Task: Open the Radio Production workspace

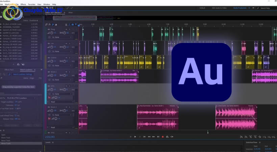Action: click(240, 8)
